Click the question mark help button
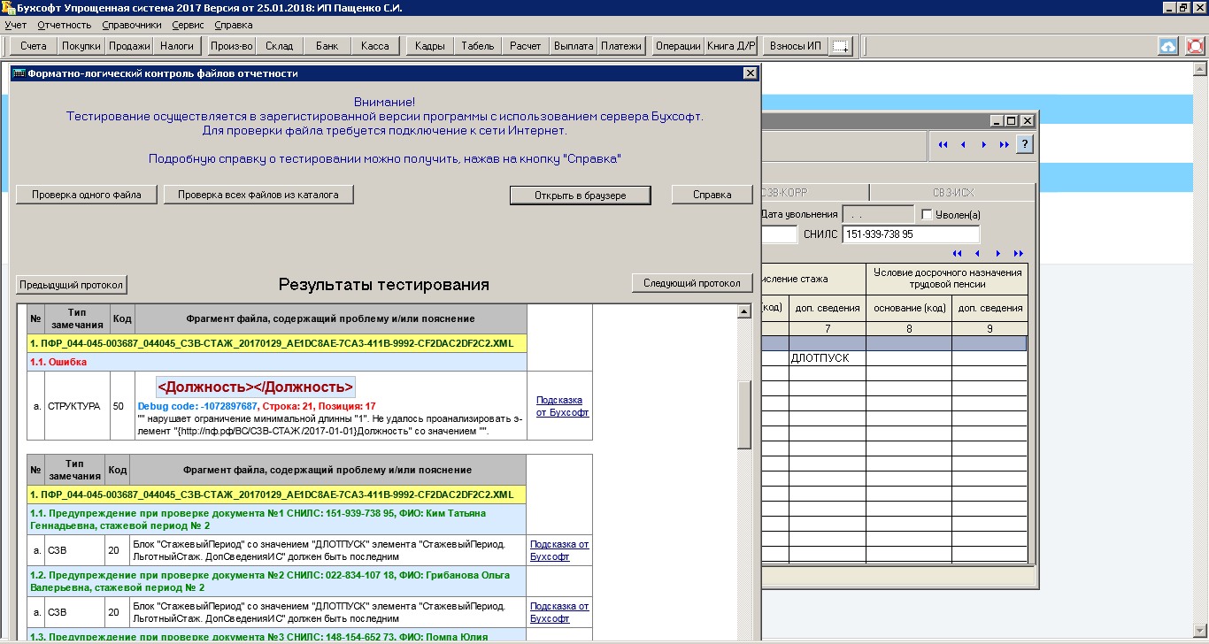 (x=1024, y=144)
